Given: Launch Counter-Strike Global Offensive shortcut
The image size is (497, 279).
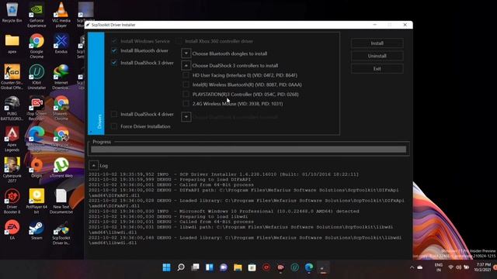Looking at the screenshot, I should coord(12,77).
